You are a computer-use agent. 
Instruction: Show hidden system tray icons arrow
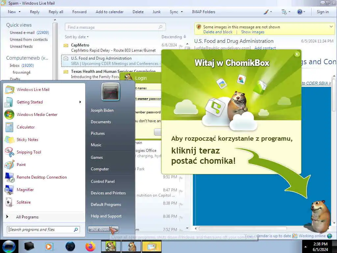(x=305, y=247)
